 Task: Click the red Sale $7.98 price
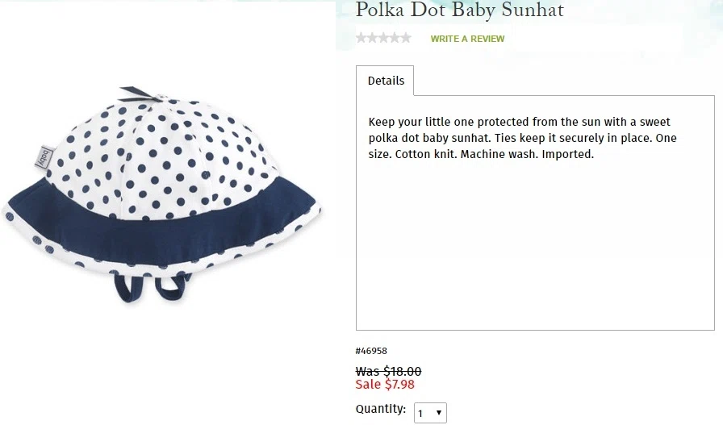385,384
